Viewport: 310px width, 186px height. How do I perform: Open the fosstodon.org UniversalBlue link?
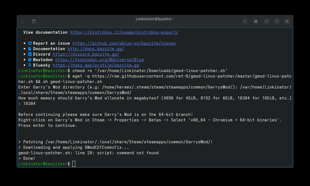tap(99, 59)
